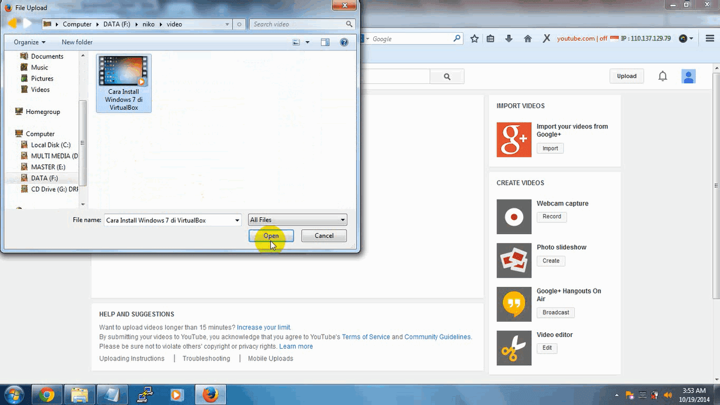Open Google+ video import icon

coord(514,140)
